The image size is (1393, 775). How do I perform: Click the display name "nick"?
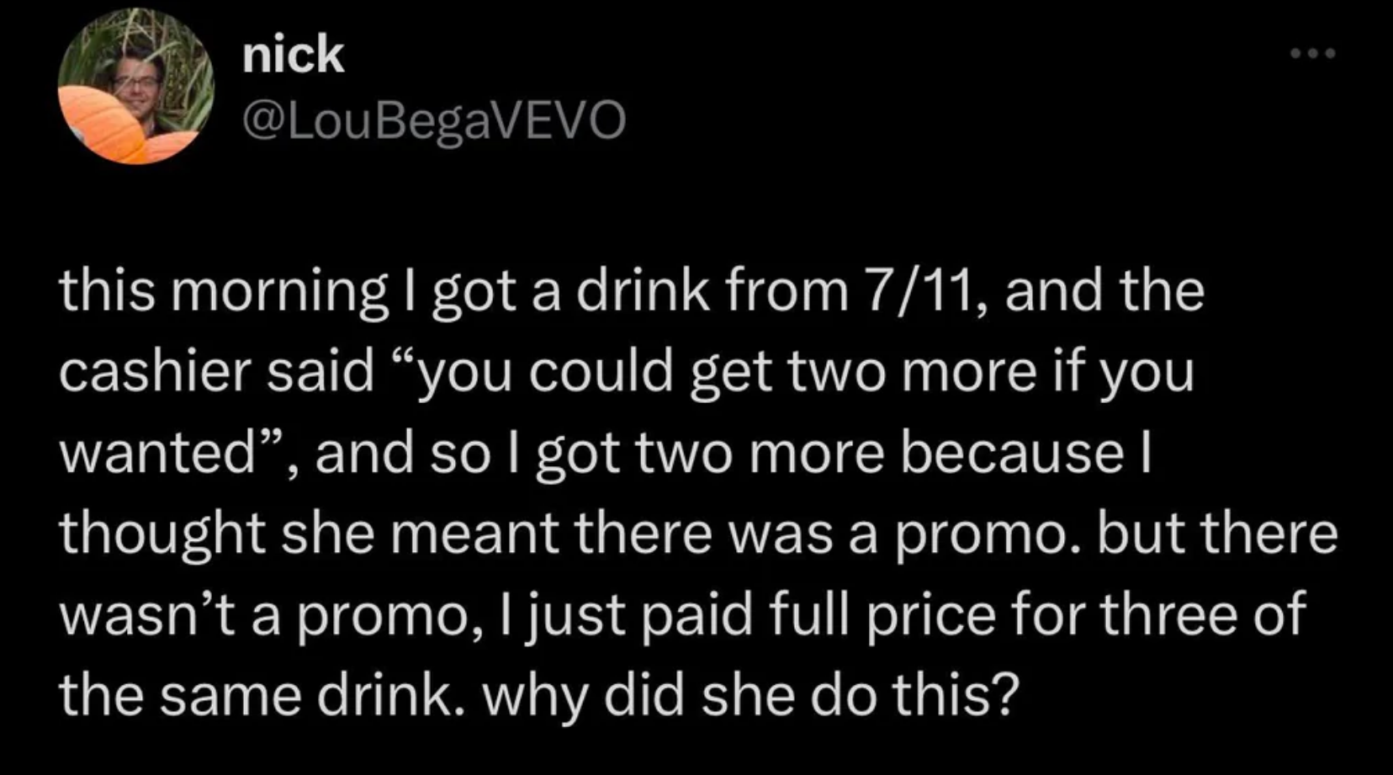pyautogui.click(x=293, y=55)
